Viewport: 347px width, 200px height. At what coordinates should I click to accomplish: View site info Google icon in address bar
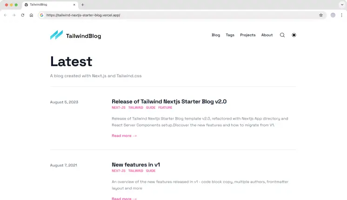click(x=41, y=15)
